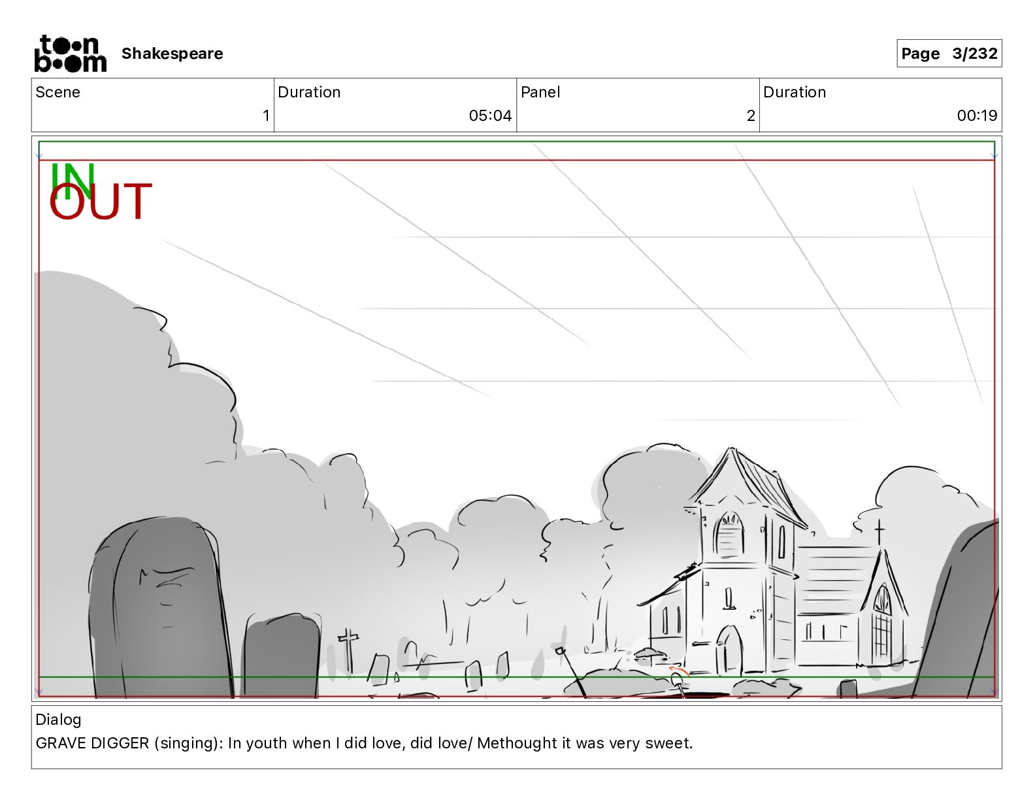Click the GRAVE DIGGER dialog line
1035x800 pixels.
(364, 743)
